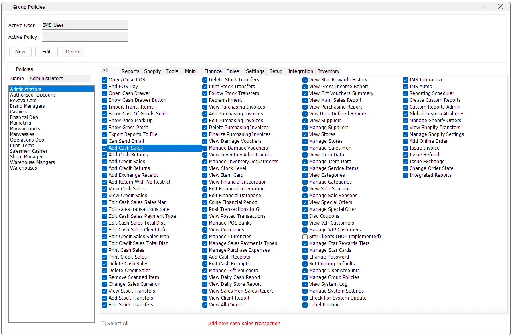This screenshot has width=511, height=336.
Task: Select the Financial Dep. policy
Action: [52, 117]
